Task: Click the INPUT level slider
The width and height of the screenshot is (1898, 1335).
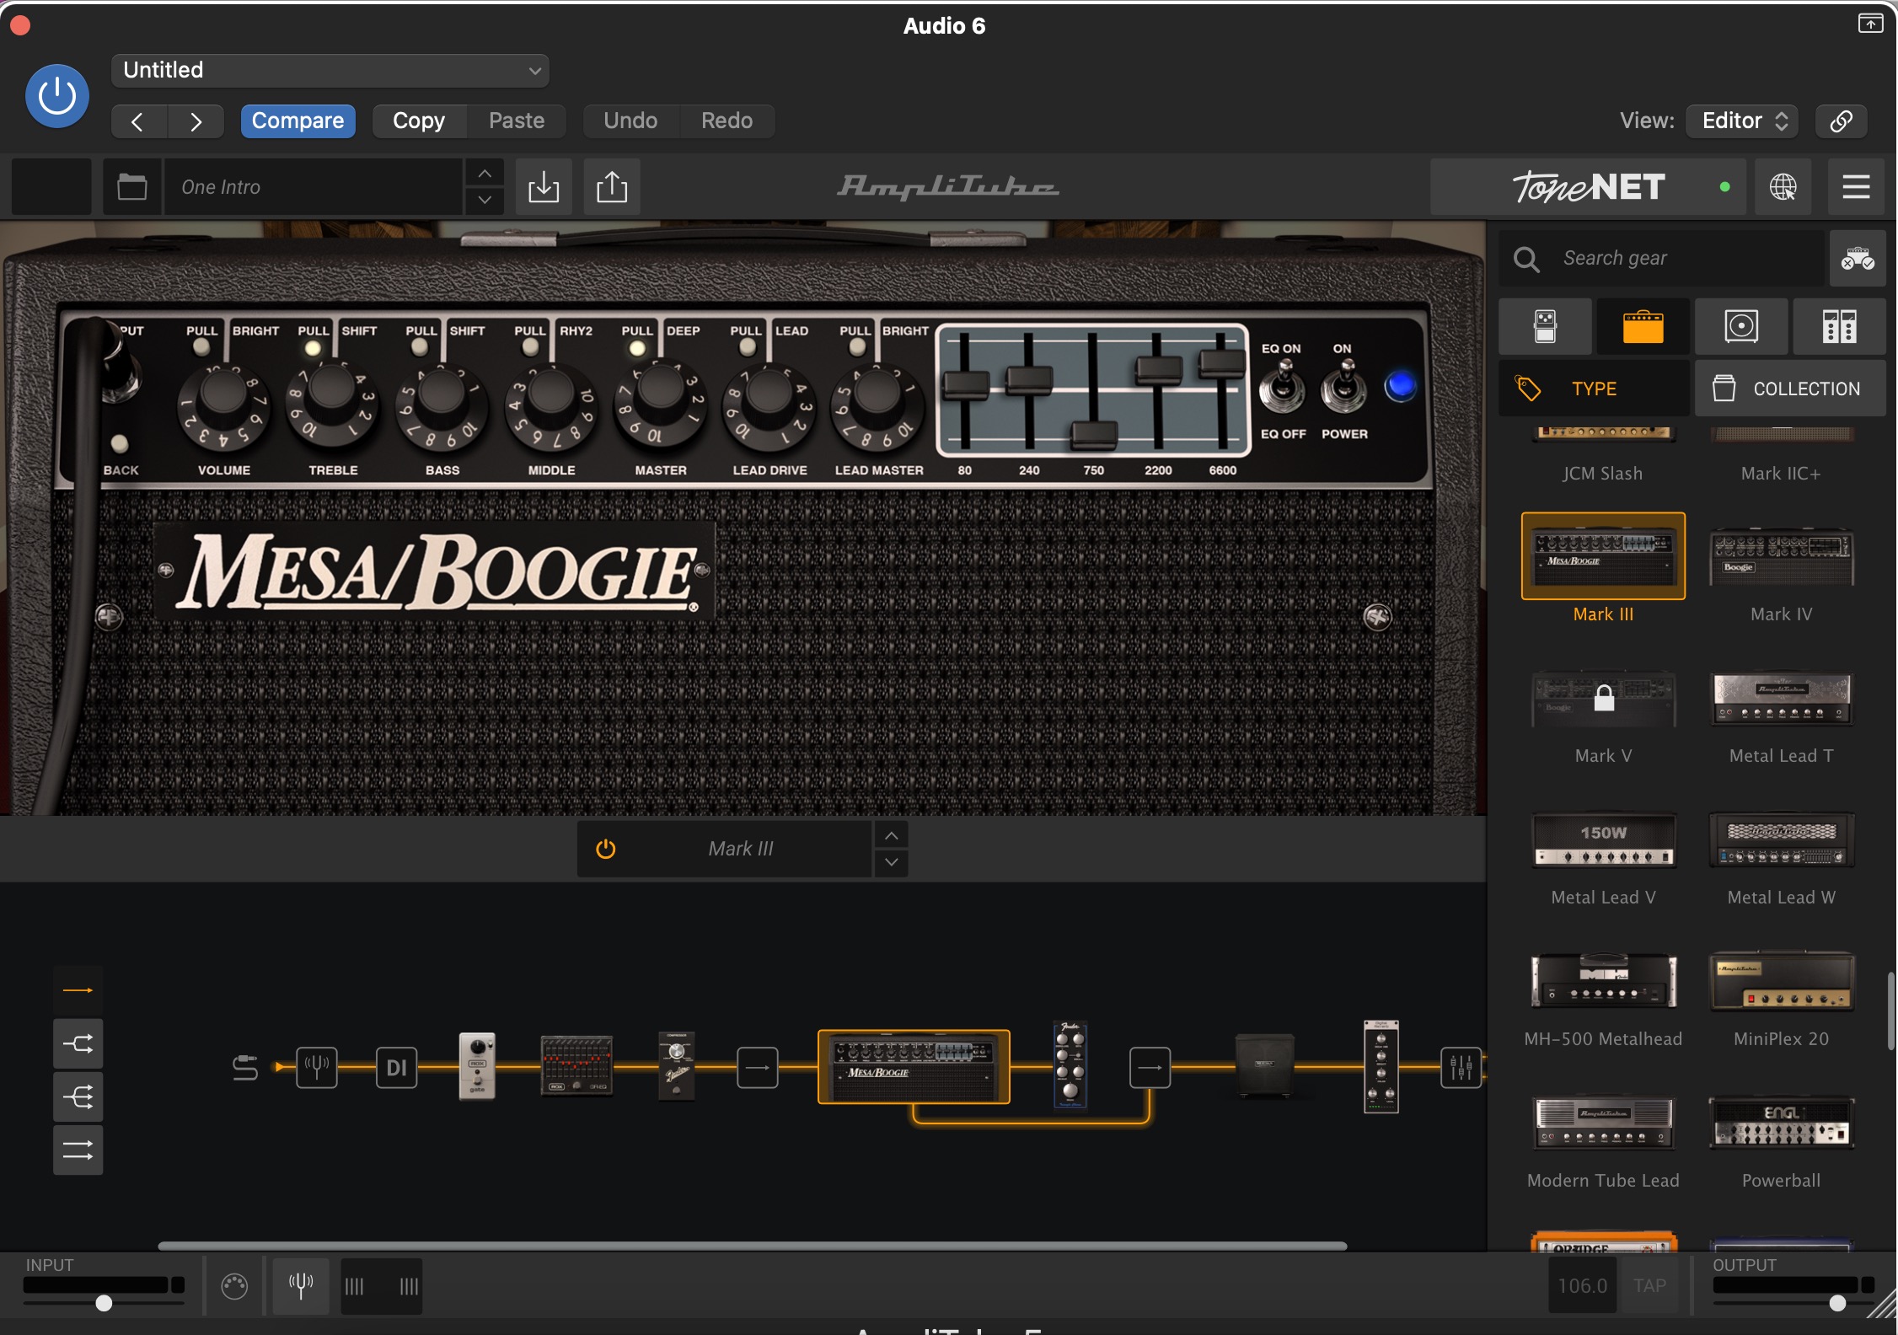Action: (x=104, y=1303)
